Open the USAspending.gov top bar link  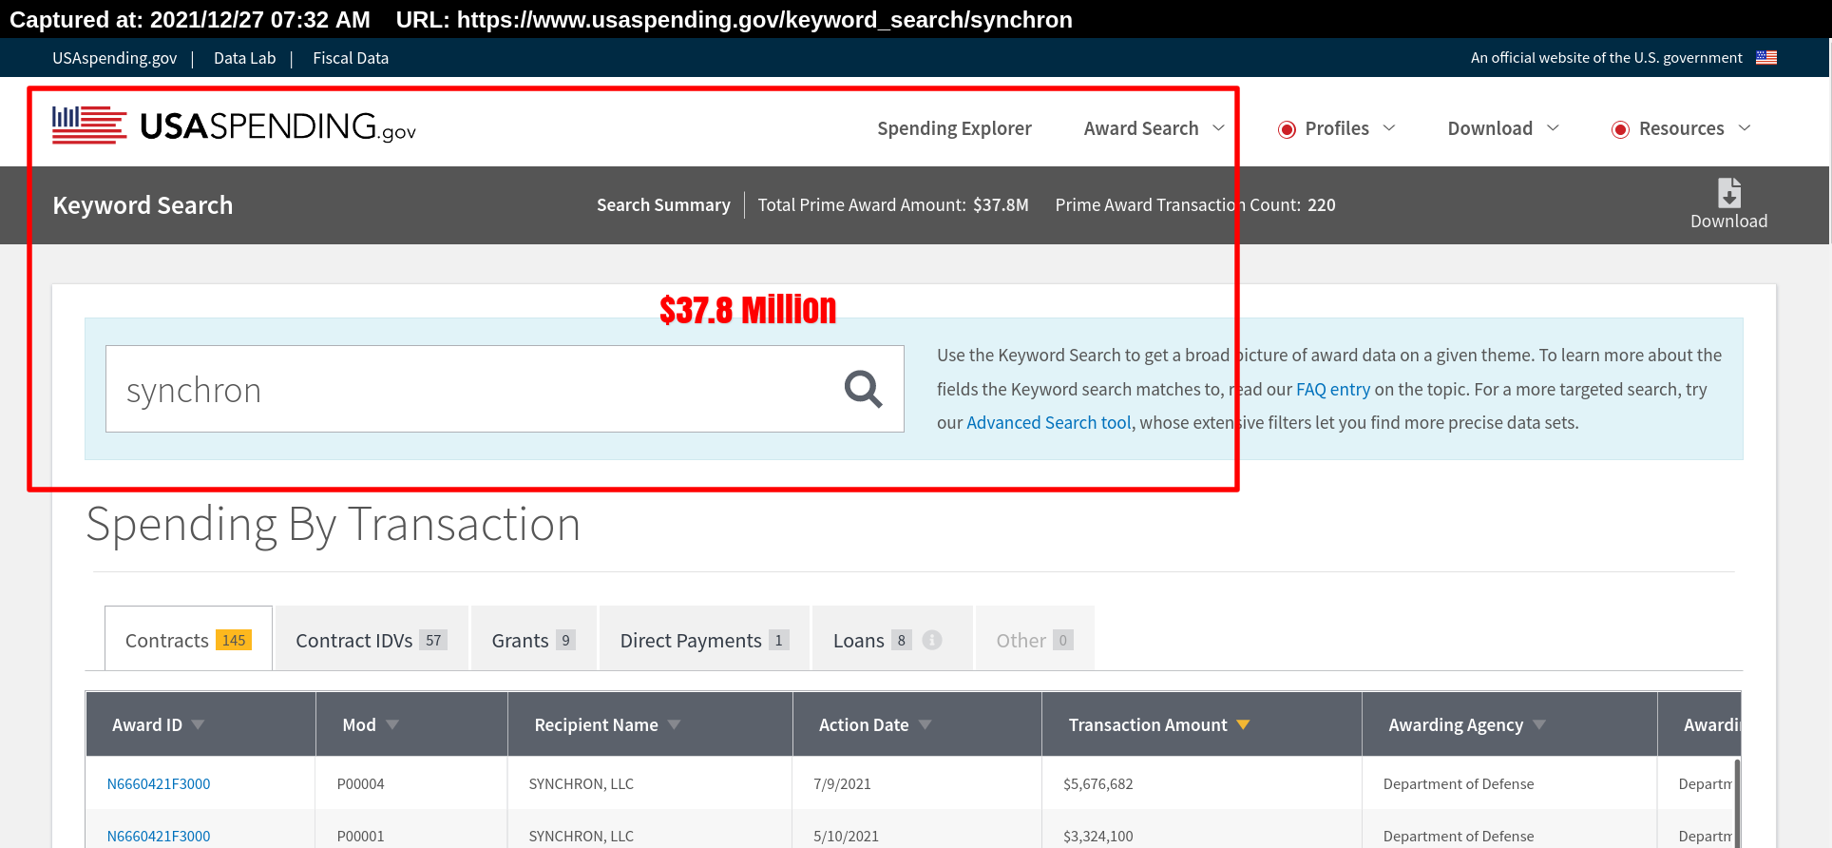coord(114,58)
